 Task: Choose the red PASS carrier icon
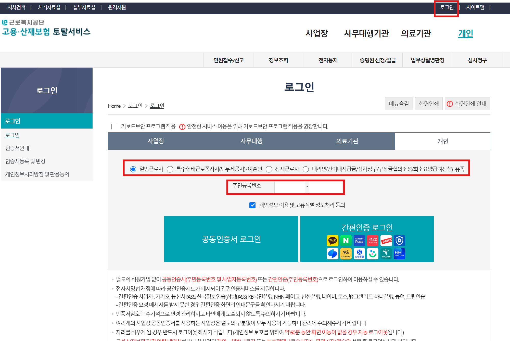373,241
